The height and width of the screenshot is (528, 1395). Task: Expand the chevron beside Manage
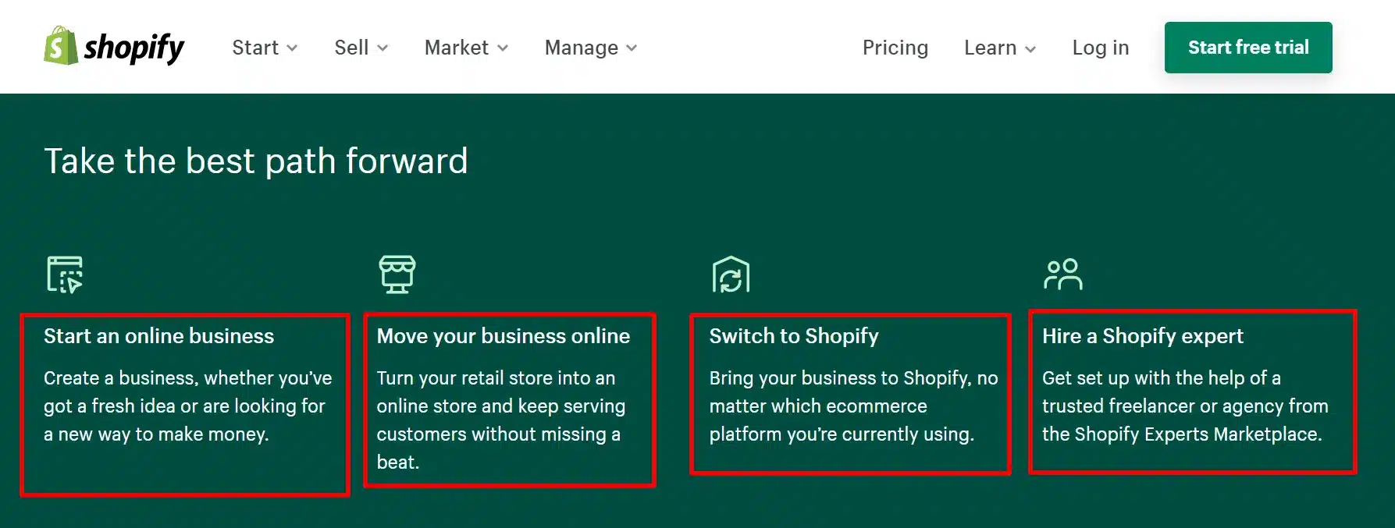[632, 48]
